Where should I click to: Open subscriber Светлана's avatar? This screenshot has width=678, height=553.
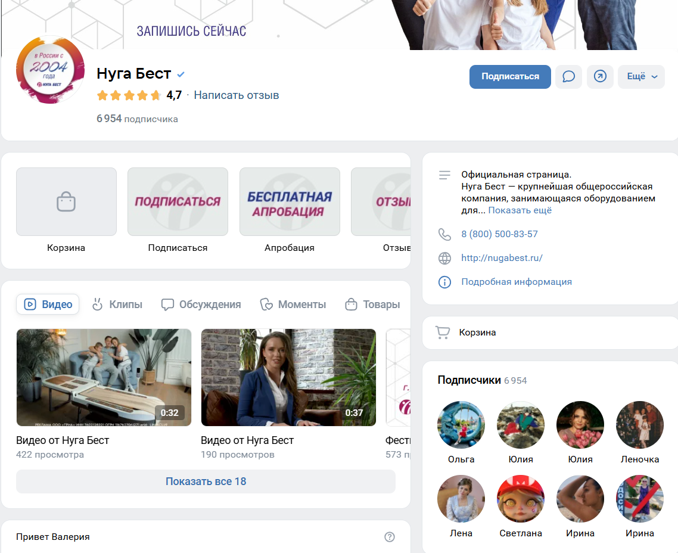tap(521, 499)
